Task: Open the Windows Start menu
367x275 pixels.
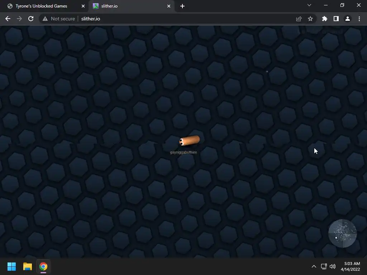Action: (11, 266)
